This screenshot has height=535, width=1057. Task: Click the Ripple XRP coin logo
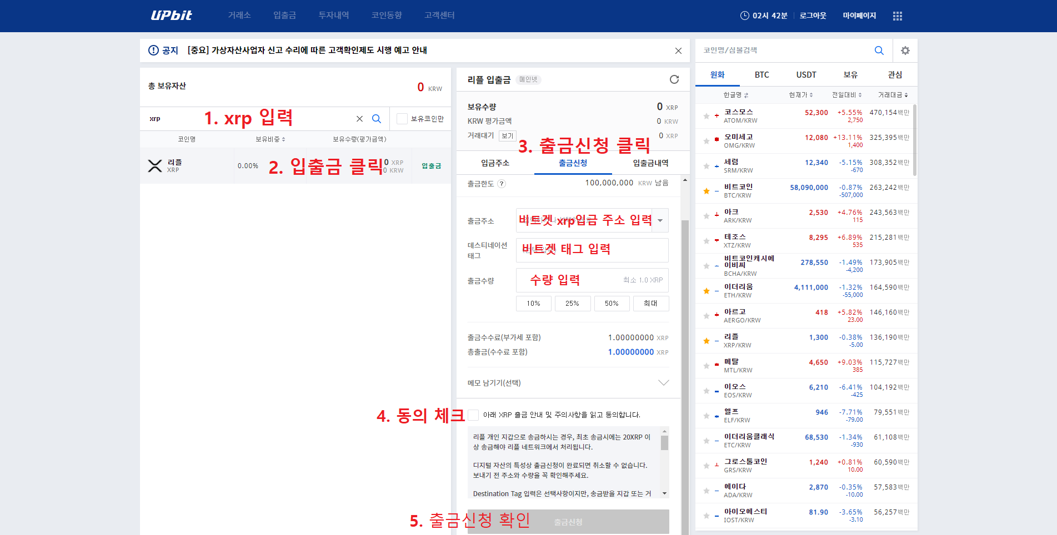[x=155, y=166]
